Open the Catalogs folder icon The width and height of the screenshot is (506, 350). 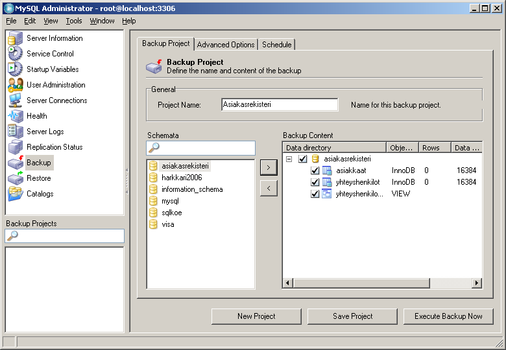(15, 194)
